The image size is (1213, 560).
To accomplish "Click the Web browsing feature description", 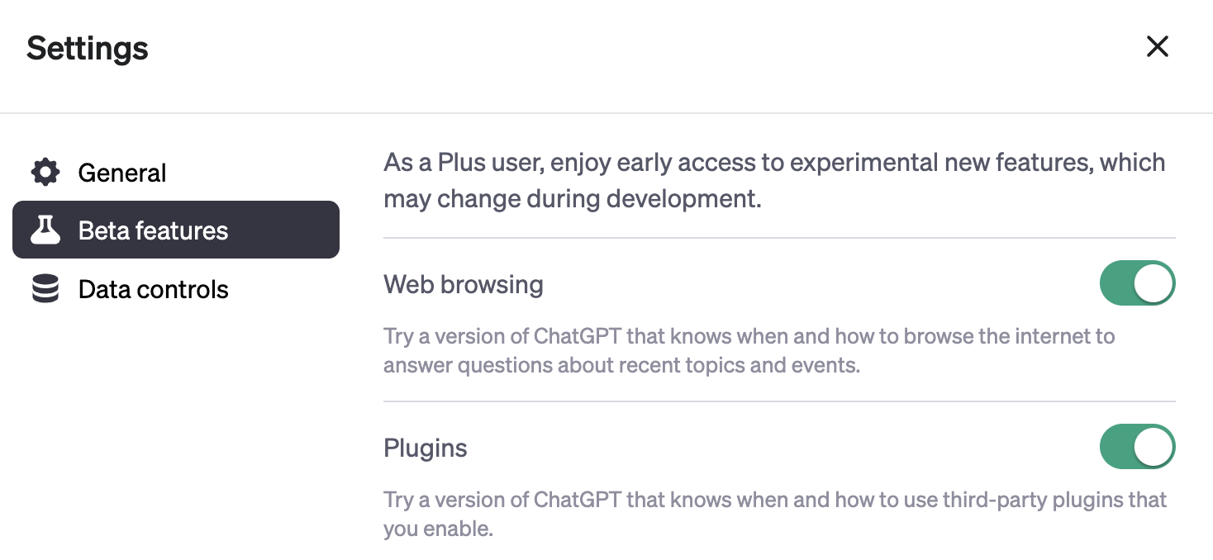I will pyautogui.click(x=748, y=350).
